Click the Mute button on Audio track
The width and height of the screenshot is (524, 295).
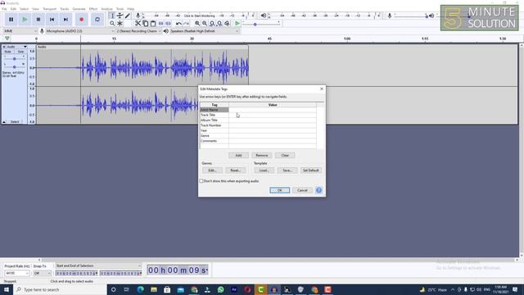[x=7, y=52]
